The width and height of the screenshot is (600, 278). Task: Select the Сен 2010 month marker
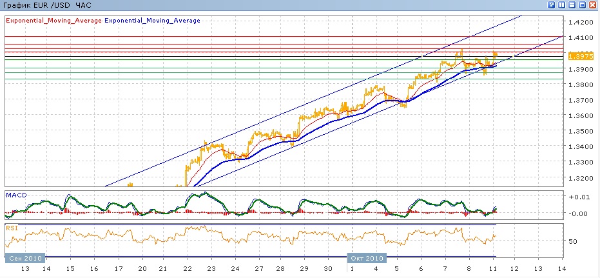[25, 258]
